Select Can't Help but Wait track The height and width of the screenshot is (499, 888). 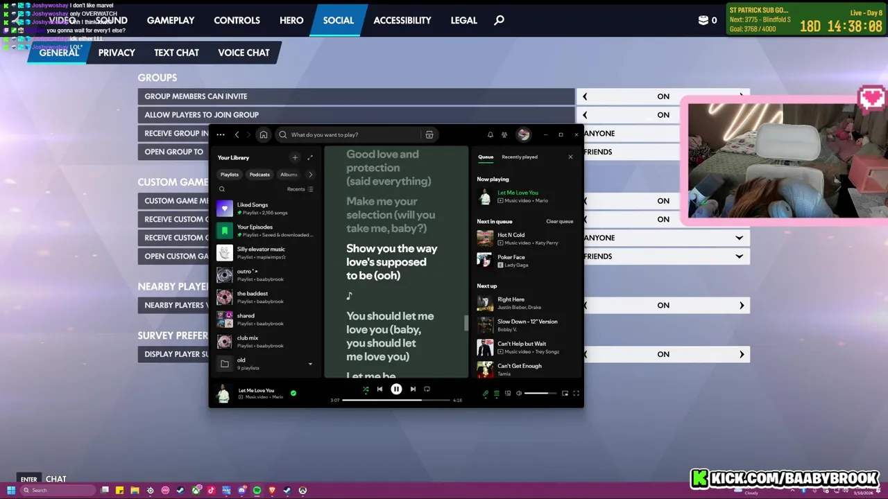pyautogui.click(x=525, y=348)
